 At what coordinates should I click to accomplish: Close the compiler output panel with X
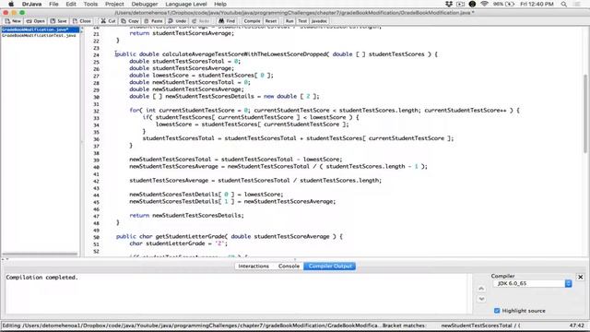pos(580,277)
